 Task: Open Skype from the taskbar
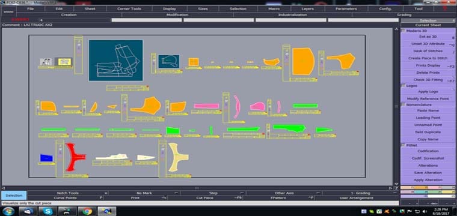coord(48,211)
